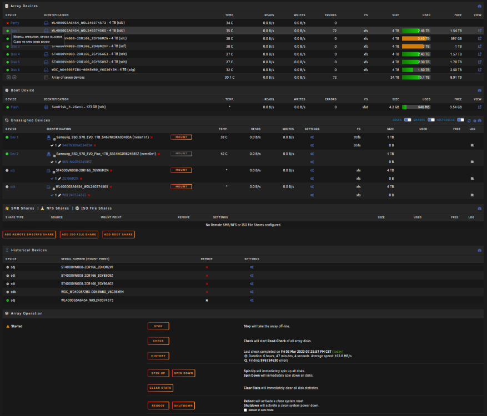Viewport: 487px width, 416px height.
Task: Open log icon for ST4000VN008 sdj partition
Action: coord(472,179)
